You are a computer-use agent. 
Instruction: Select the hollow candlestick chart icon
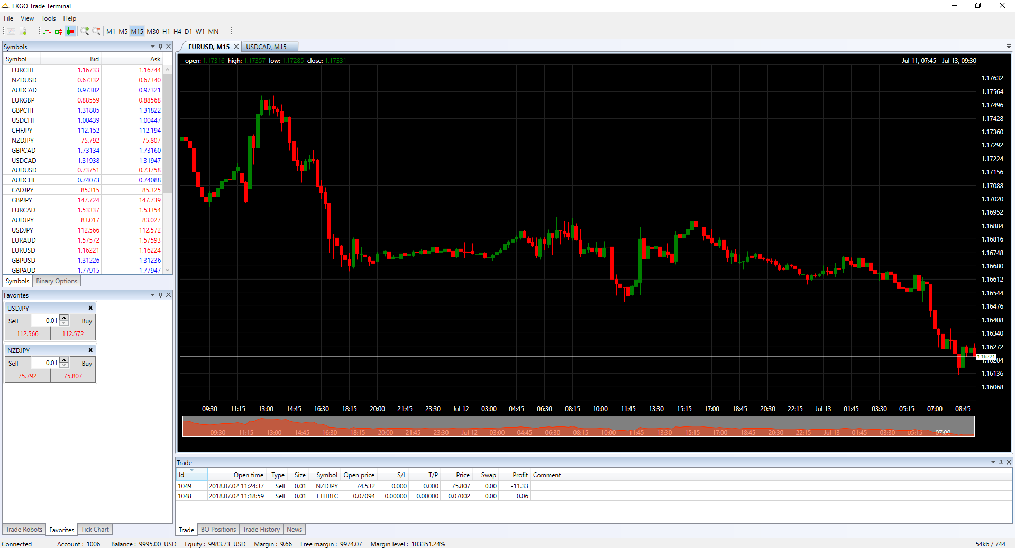[59, 32]
